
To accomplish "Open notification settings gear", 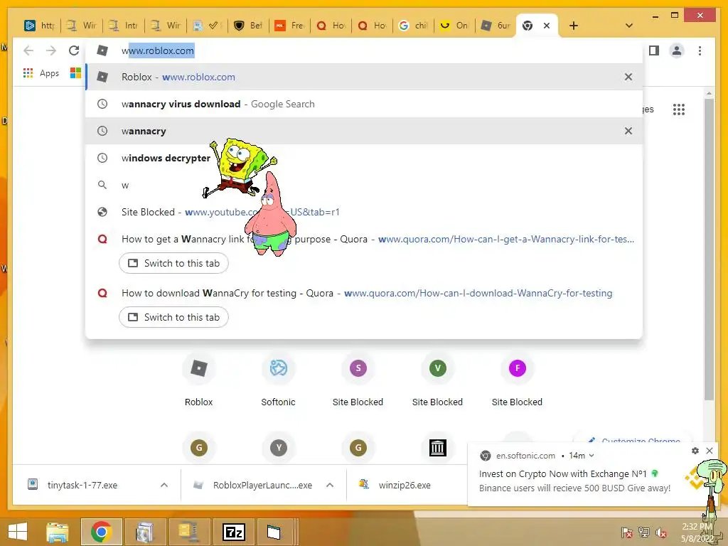I will pyautogui.click(x=695, y=450).
